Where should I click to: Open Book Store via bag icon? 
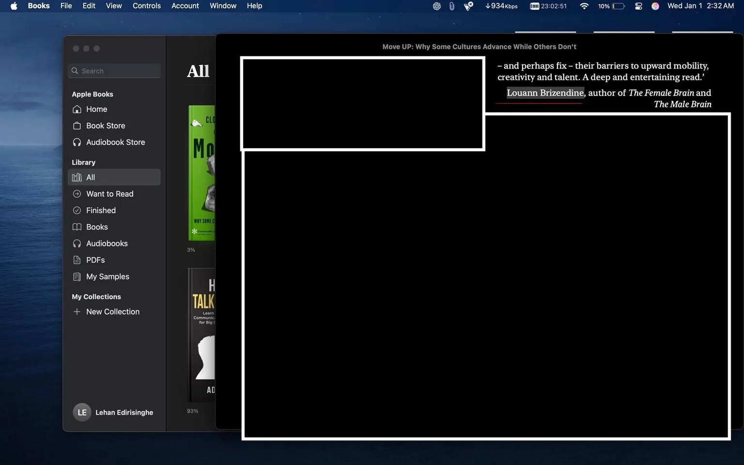click(x=77, y=126)
